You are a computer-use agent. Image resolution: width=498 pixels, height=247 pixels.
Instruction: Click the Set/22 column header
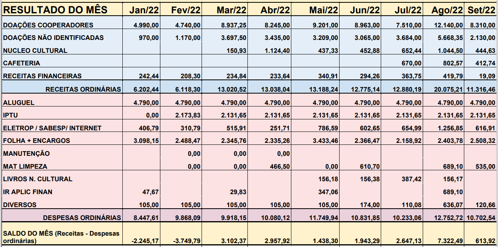[x=482, y=10]
